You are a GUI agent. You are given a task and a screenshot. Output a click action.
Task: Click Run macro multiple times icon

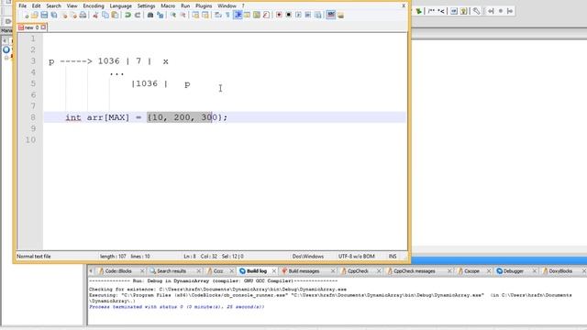coord(308,15)
